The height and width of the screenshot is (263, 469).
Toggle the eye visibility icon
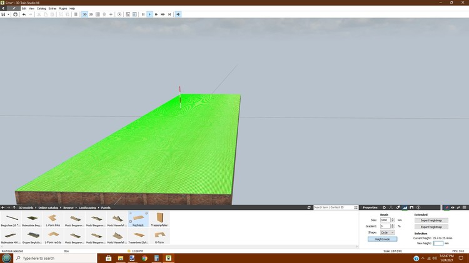pos(453,207)
